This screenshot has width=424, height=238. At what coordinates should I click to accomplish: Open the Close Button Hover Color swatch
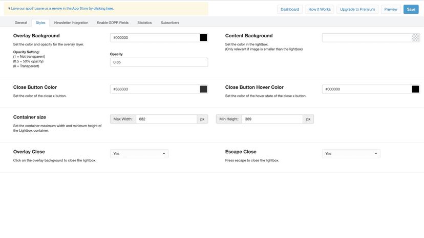tap(415, 89)
